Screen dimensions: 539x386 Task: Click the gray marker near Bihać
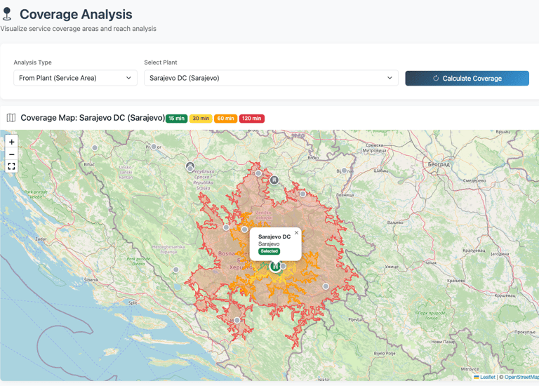(95, 147)
